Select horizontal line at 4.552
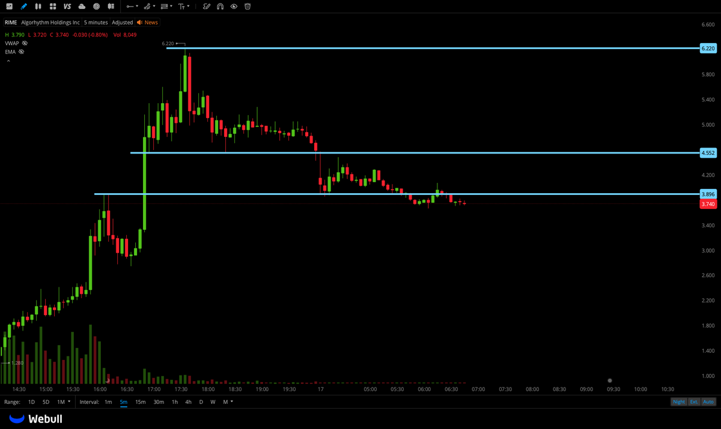 [x=415, y=153]
